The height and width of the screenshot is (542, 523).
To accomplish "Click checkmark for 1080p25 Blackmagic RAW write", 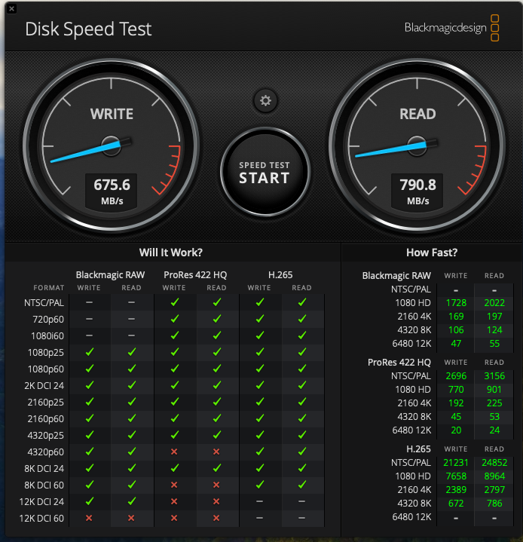I will pyautogui.click(x=89, y=352).
